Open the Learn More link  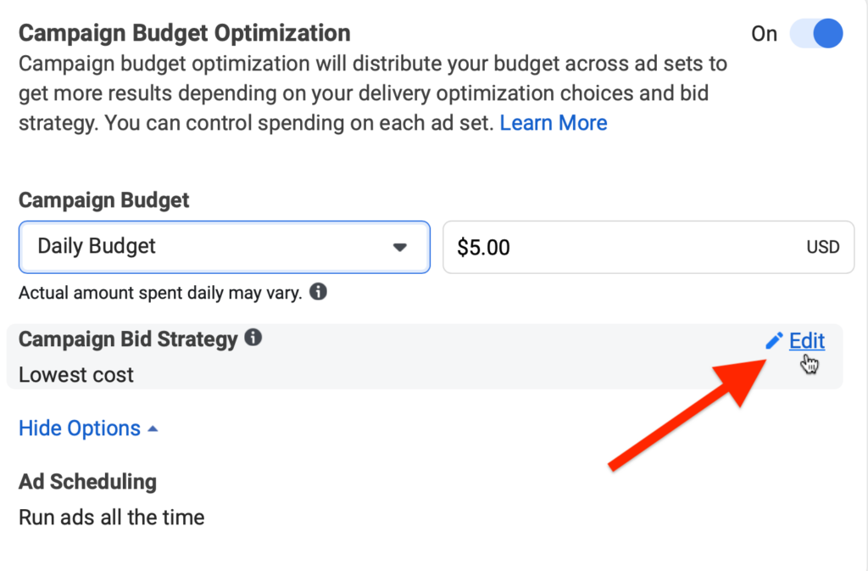point(553,123)
